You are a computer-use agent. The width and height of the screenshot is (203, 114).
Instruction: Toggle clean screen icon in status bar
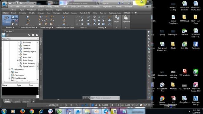pos(146,105)
